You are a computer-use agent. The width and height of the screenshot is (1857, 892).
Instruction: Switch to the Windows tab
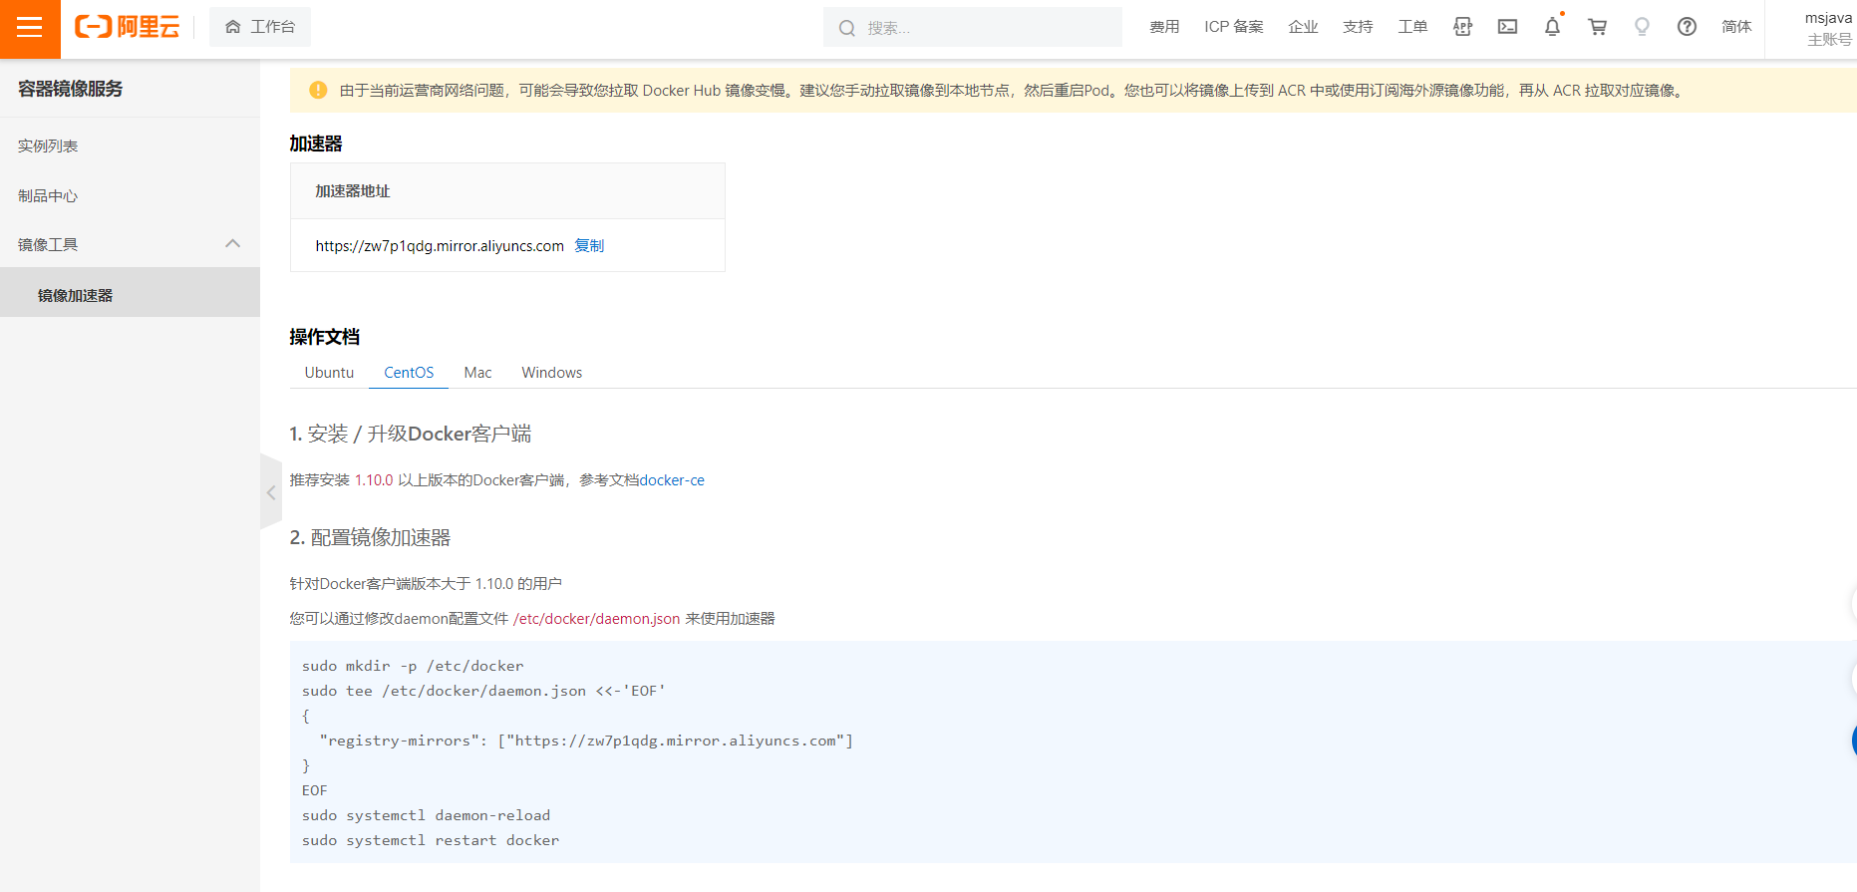551,372
